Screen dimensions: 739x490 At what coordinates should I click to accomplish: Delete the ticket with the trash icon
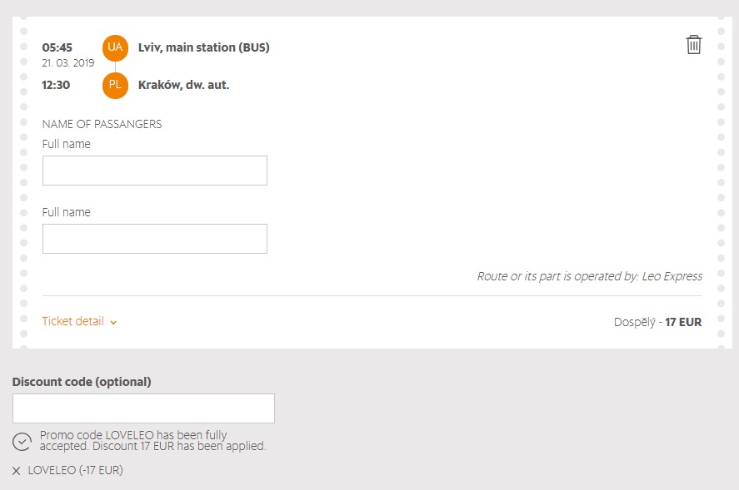pyautogui.click(x=693, y=45)
